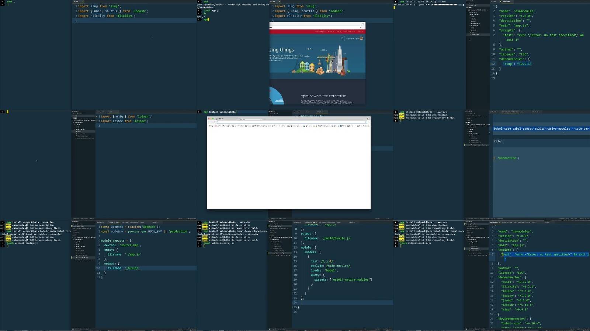Go back using the blank browser's back arrow
The width and height of the screenshot is (590, 331).
(209, 122)
